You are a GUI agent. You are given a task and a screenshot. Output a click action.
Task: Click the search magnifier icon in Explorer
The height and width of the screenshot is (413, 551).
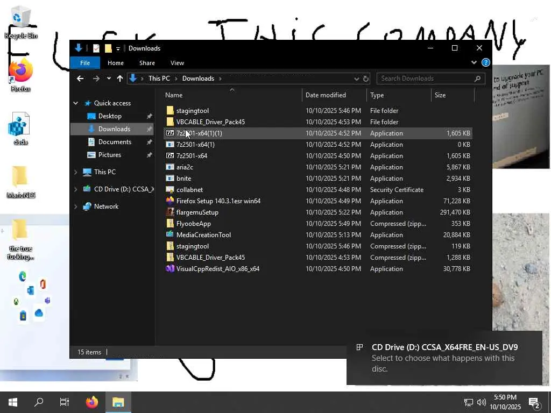point(477,79)
